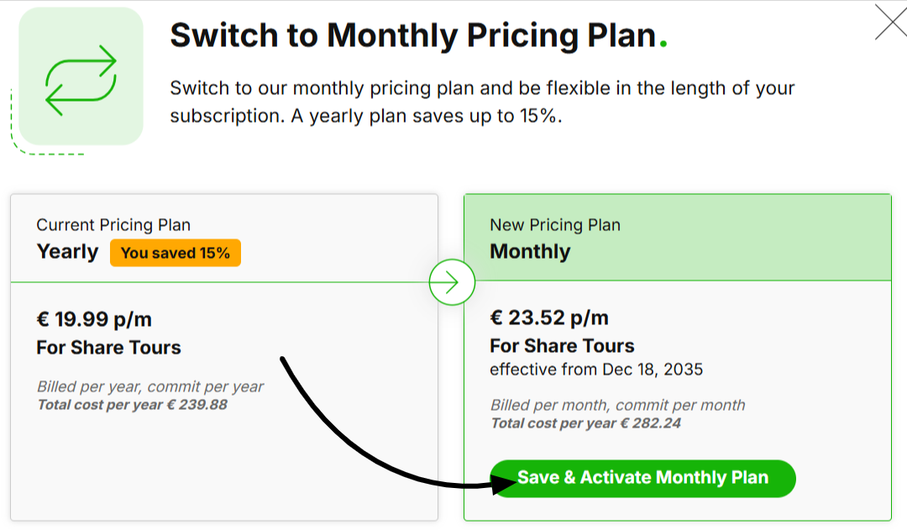Click the green switch arrows icon

81,81
